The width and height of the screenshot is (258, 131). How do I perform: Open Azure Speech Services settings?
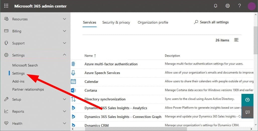coord(102,73)
